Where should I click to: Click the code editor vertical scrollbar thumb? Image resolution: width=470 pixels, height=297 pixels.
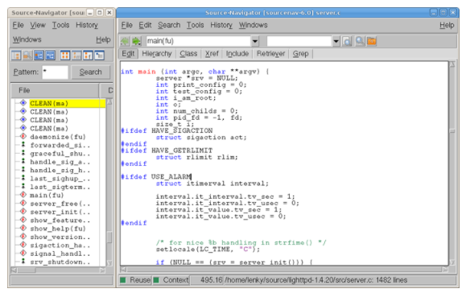(452, 131)
